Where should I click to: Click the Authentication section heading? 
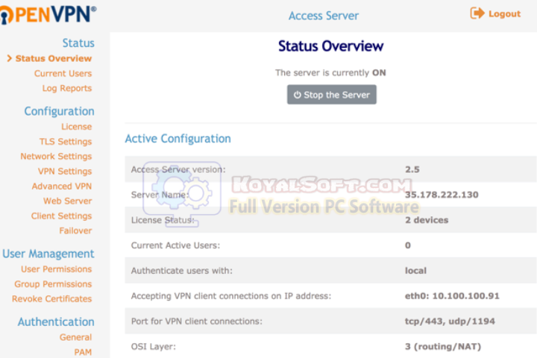56,322
